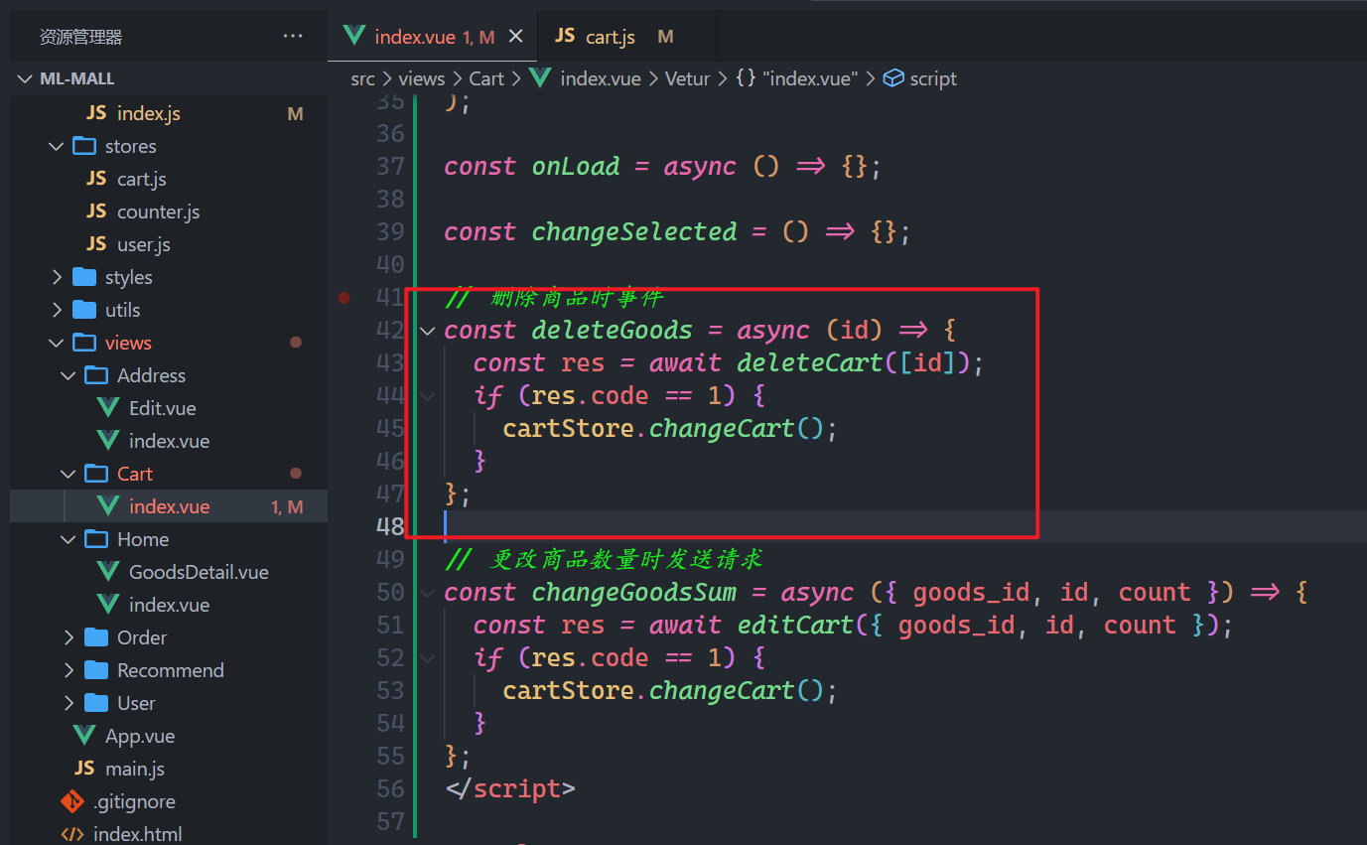Open index.vue under Address folder
This screenshot has height=845, width=1367.
(169, 441)
